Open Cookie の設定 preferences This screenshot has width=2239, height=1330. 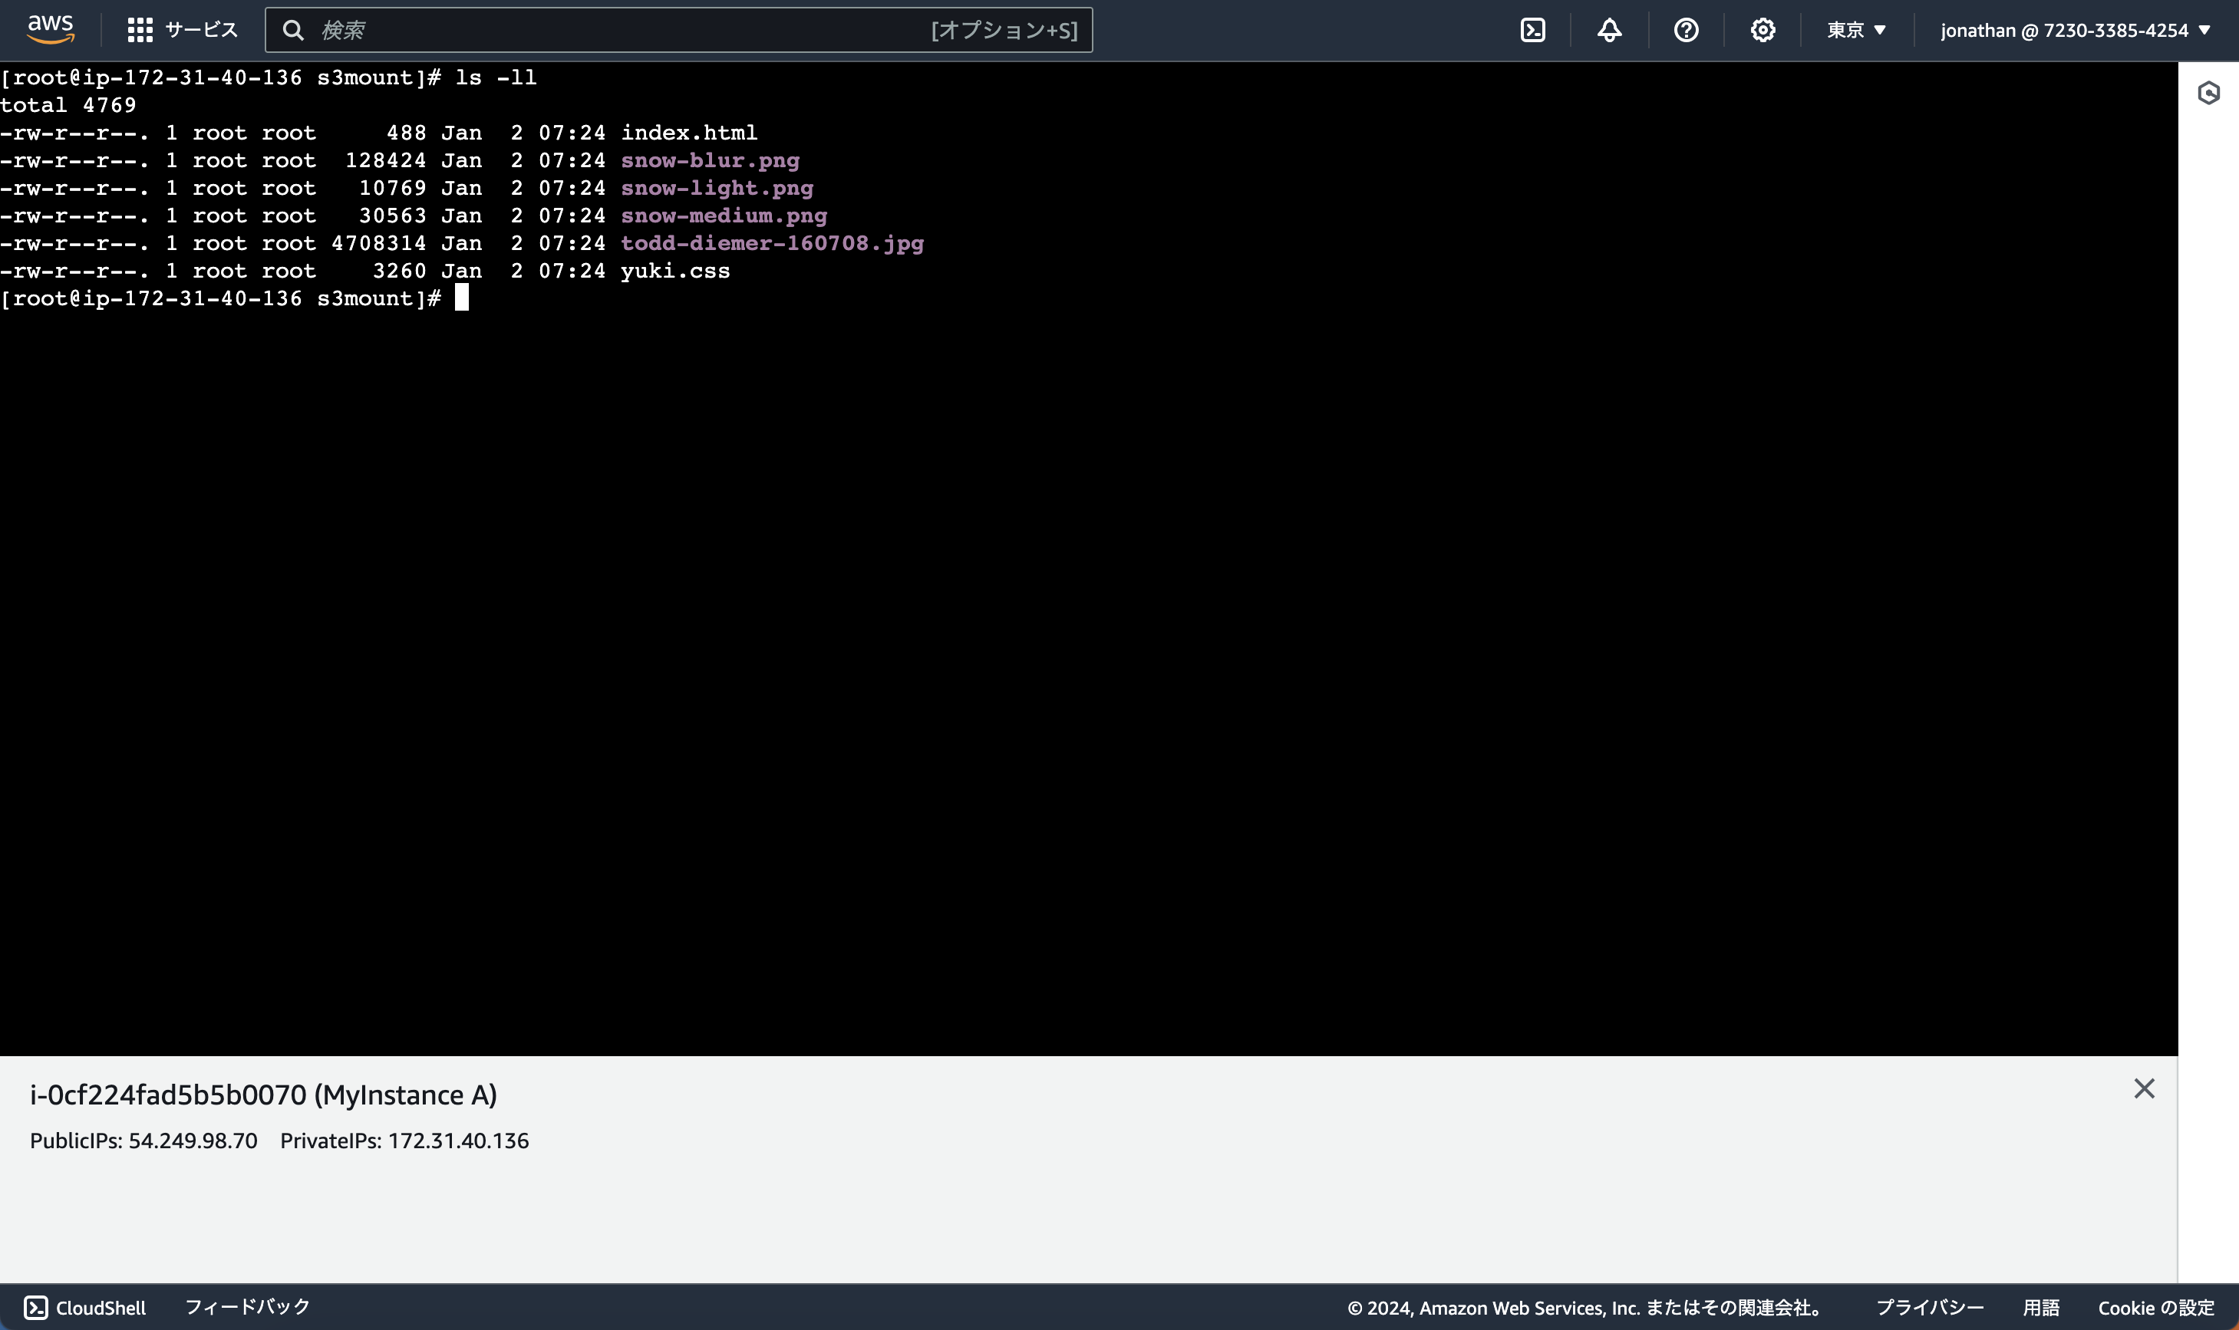2153,1308
